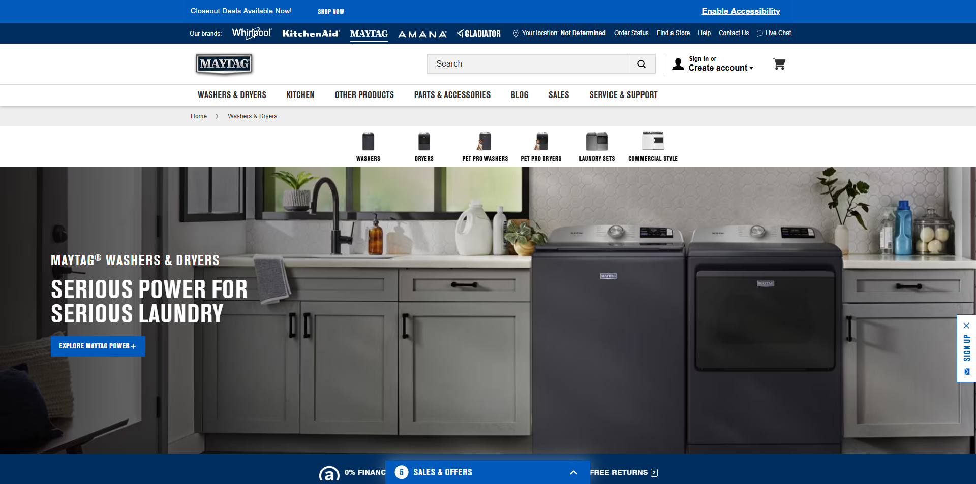Image resolution: width=976 pixels, height=484 pixels.
Task: Dismiss the Sign Up side panel
Action: pos(966,326)
